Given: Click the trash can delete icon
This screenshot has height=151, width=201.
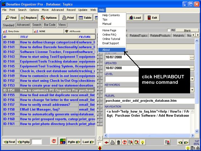Looking at the screenshot, I should point(118,142).
